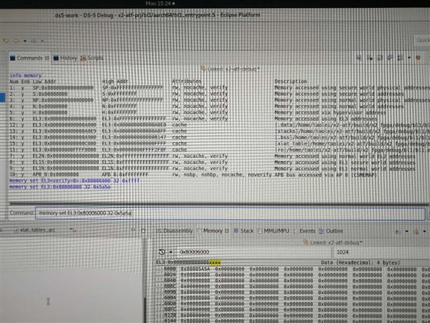Click the memory address history clock icon

coord(161,251)
